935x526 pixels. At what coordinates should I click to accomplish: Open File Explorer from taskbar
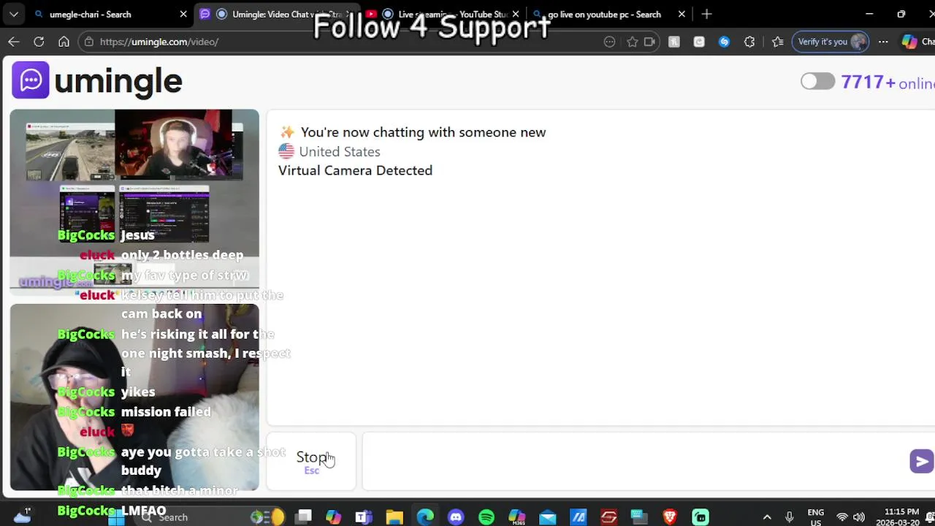(394, 517)
